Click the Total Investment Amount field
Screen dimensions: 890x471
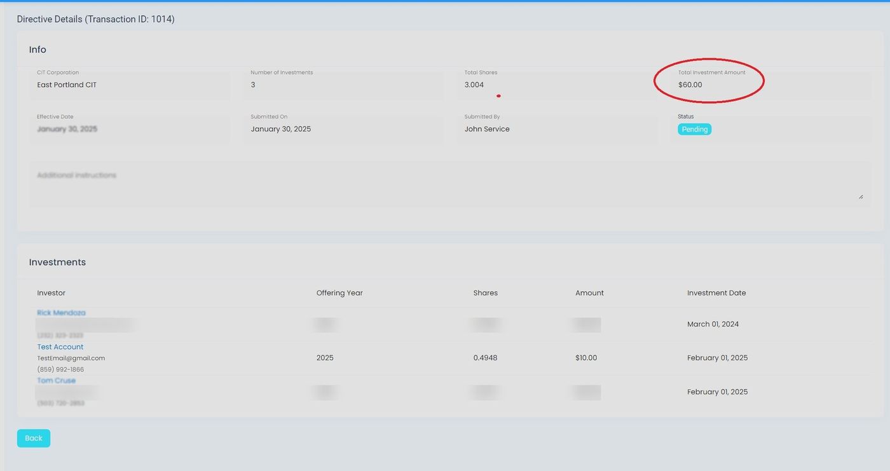[770, 85]
